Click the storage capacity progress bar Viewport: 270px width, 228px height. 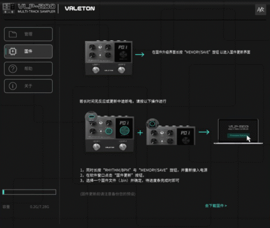[x=29, y=192]
